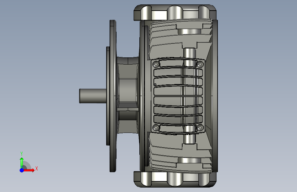Select the motor output shaft

tap(92, 96)
